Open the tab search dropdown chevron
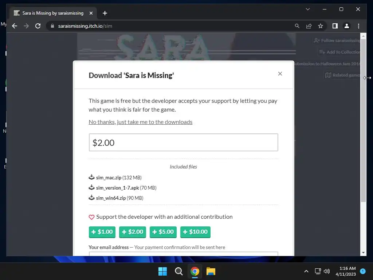The image size is (373, 280). [307, 9]
